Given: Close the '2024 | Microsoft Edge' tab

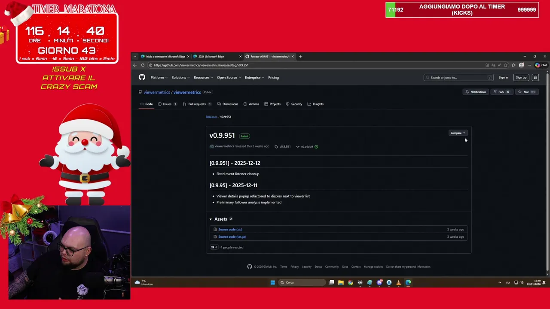Looking at the screenshot, I should (240, 56).
